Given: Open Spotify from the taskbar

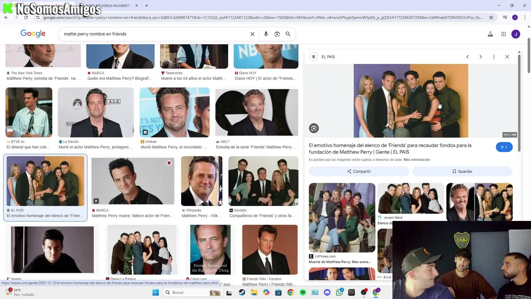Looking at the screenshot, I should (303, 292).
